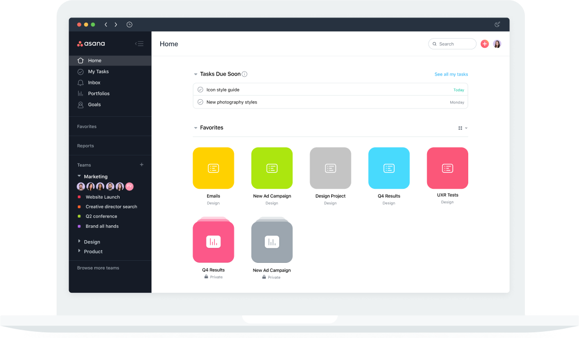Image resolution: width=579 pixels, height=338 pixels.
Task: Expand the Design team in sidebar
Action: pyautogui.click(x=79, y=241)
